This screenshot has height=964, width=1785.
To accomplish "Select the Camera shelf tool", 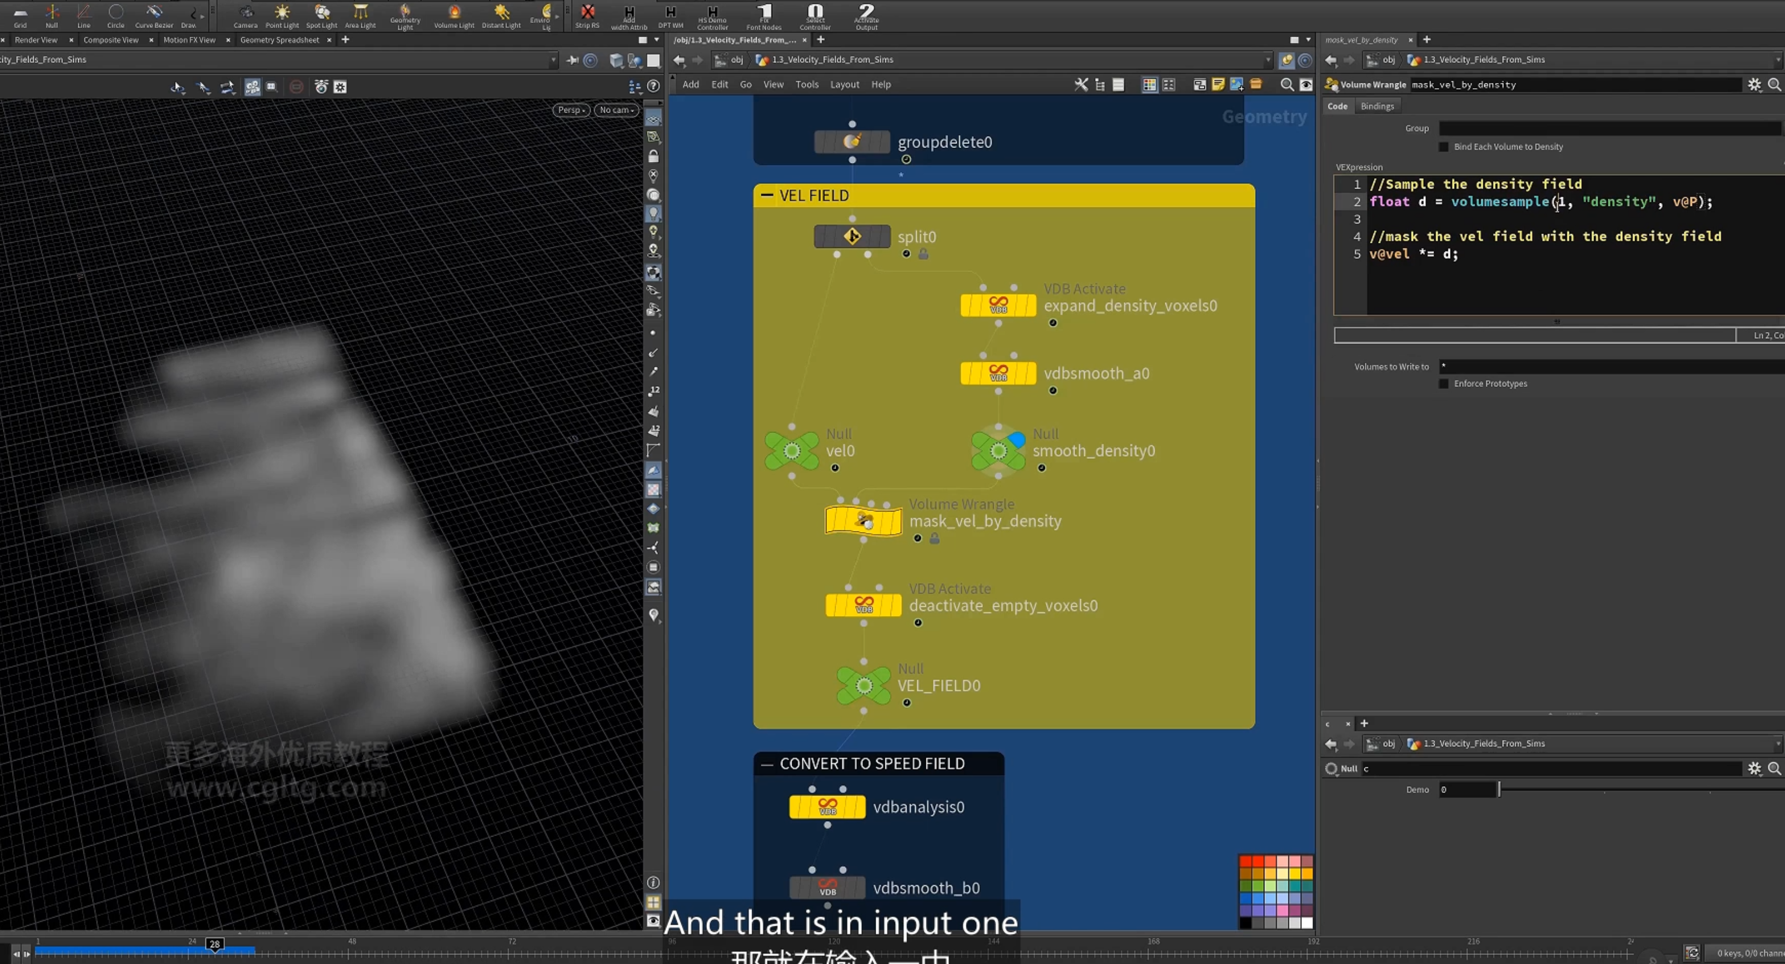I will tap(245, 16).
